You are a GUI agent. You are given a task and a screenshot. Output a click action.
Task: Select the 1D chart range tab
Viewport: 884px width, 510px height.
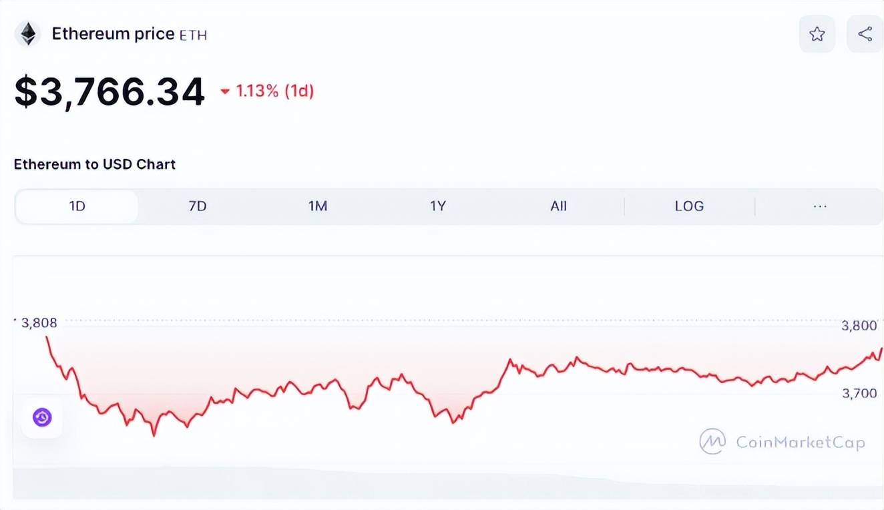77,206
